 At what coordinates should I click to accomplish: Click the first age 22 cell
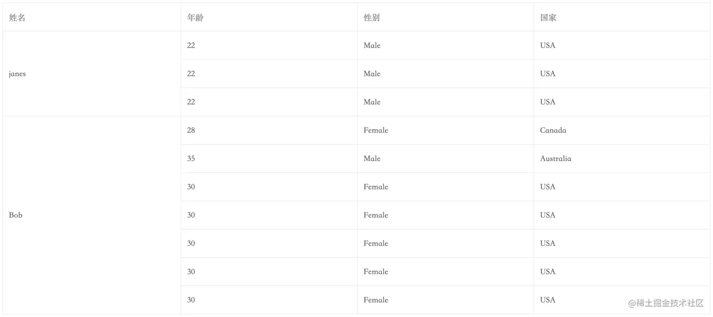point(269,46)
